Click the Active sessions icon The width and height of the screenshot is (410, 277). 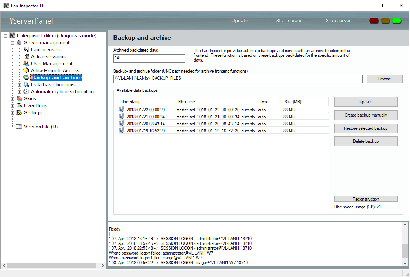[26, 56]
